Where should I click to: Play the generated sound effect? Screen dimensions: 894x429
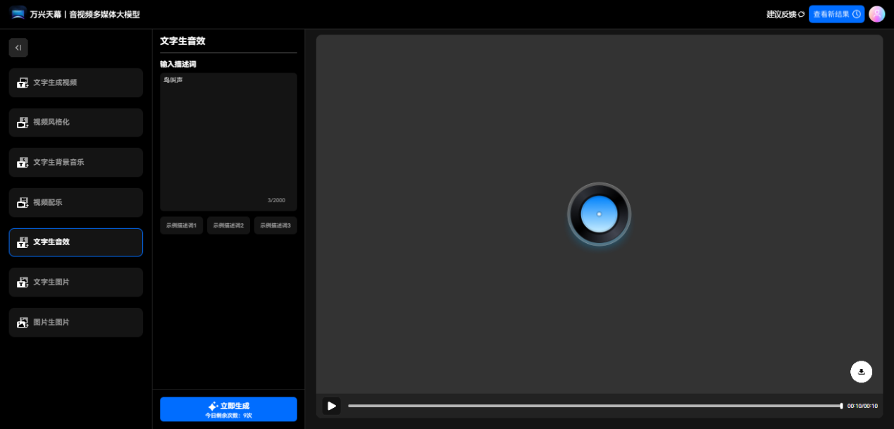pyautogui.click(x=332, y=406)
